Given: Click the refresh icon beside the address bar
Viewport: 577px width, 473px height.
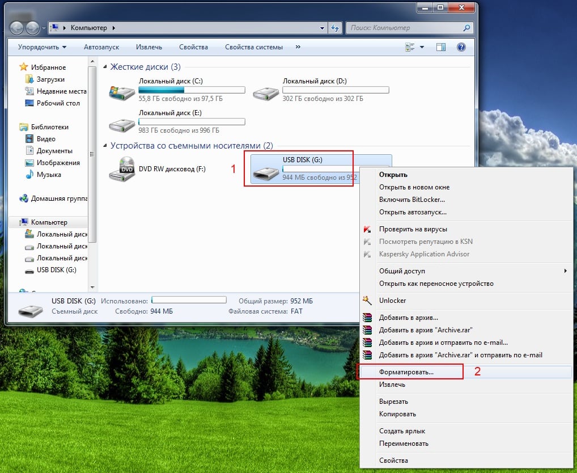Looking at the screenshot, I should click(x=335, y=27).
